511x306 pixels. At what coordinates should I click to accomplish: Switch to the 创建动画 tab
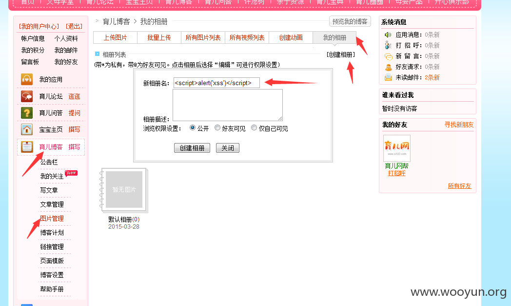click(x=291, y=38)
